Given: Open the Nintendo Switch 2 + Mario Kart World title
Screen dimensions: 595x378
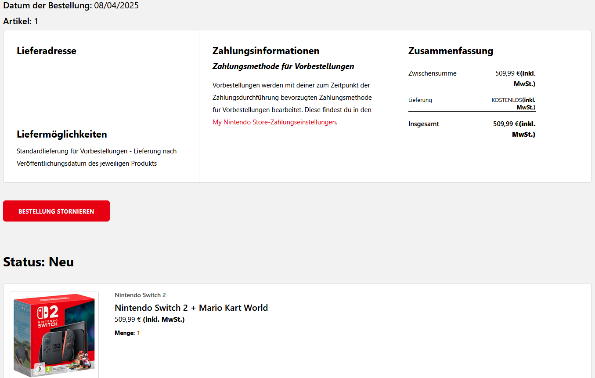Looking at the screenshot, I should pyautogui.click(x=191, y=308).
